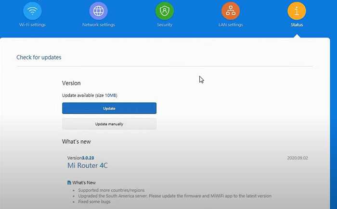337x209 pixels.
Task: Click the Update available (size 10MB) text
Action: pos(90,95)
